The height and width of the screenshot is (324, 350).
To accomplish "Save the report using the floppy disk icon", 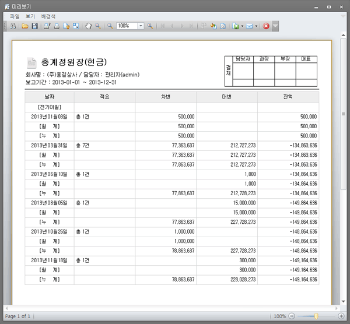I will point(34,26).
